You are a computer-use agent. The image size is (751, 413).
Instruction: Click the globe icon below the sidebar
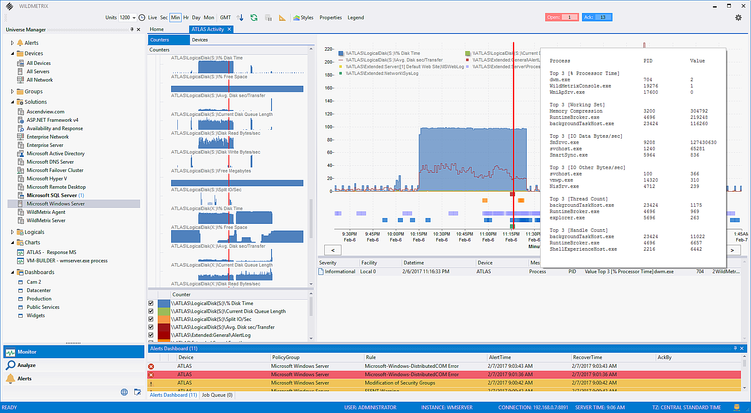(x=124, y=392)
